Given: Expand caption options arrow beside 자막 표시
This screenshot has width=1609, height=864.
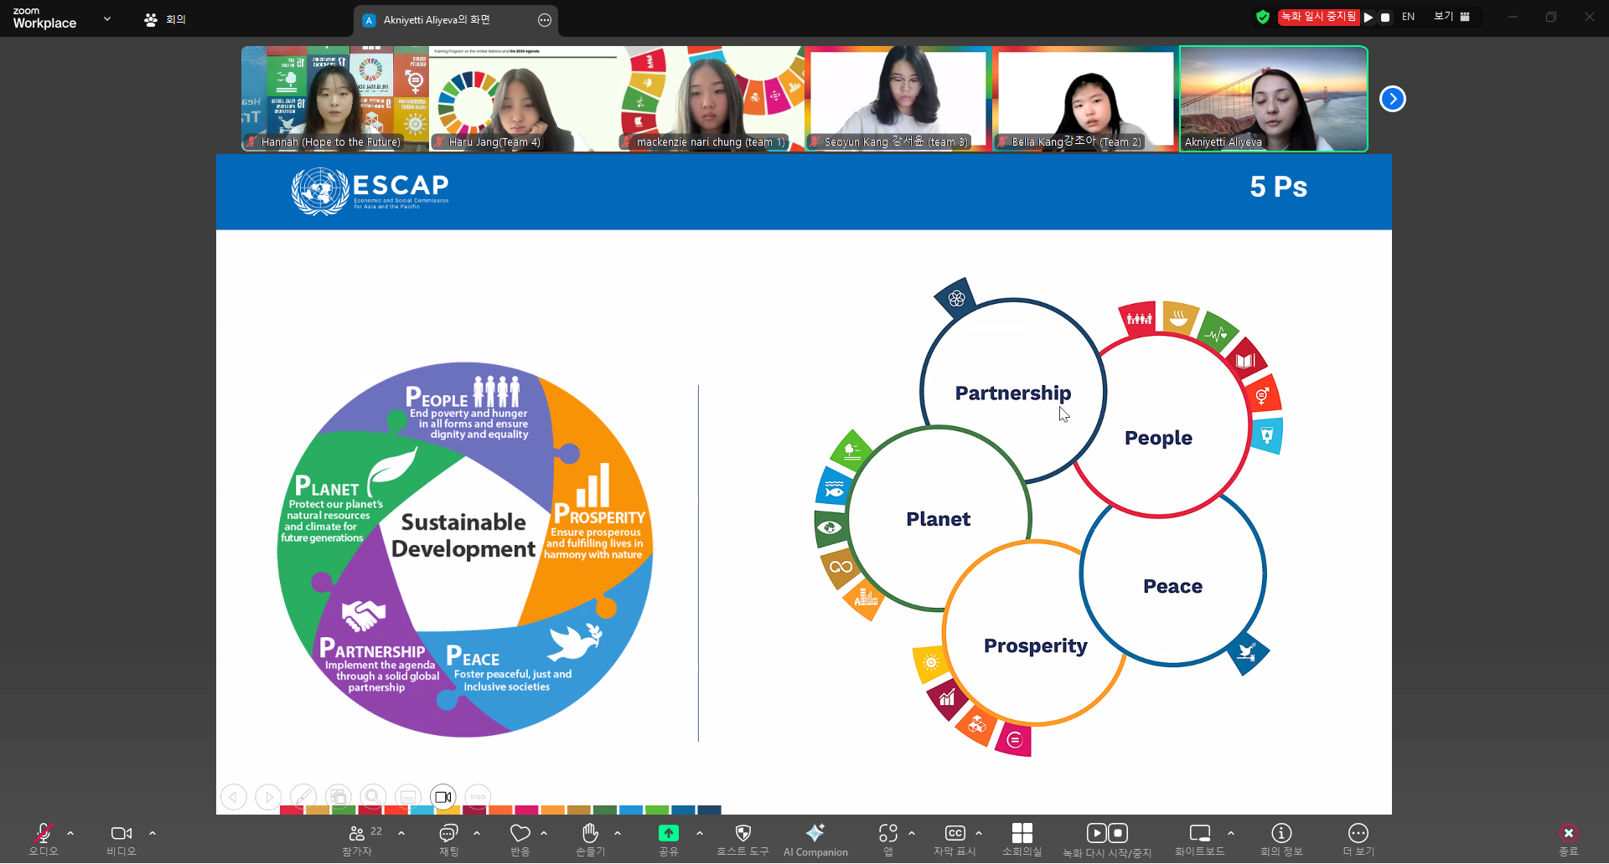Looking at the screenshot, I should tap(979, 834).
